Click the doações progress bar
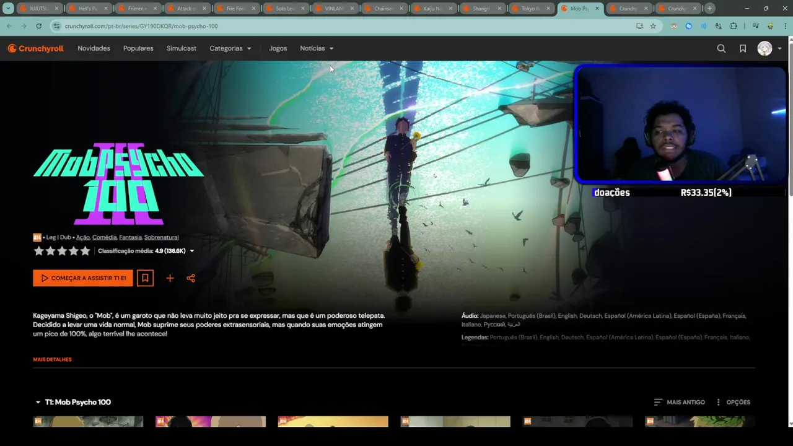 tap(689, 193)
